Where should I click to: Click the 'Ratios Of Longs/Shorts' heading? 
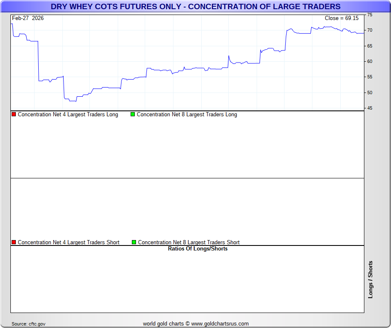coord(198,249)
